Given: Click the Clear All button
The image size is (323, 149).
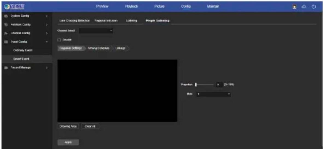Looking at the screenshot, I should coord(90,126).
